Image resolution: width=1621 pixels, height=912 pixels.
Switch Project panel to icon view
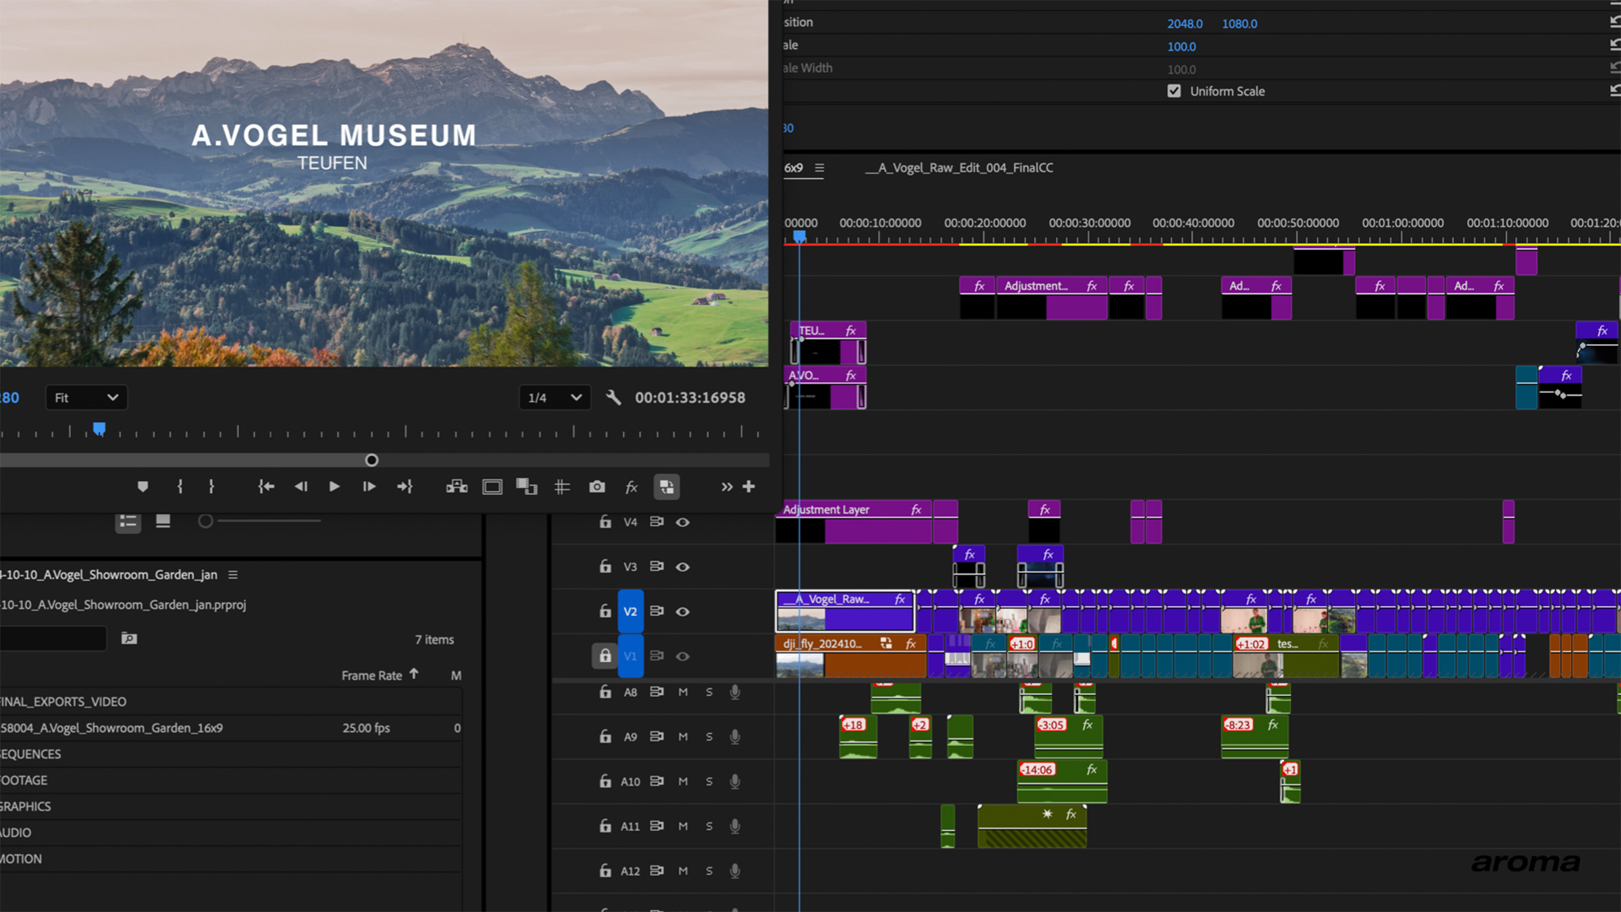(x=163, y=521)
